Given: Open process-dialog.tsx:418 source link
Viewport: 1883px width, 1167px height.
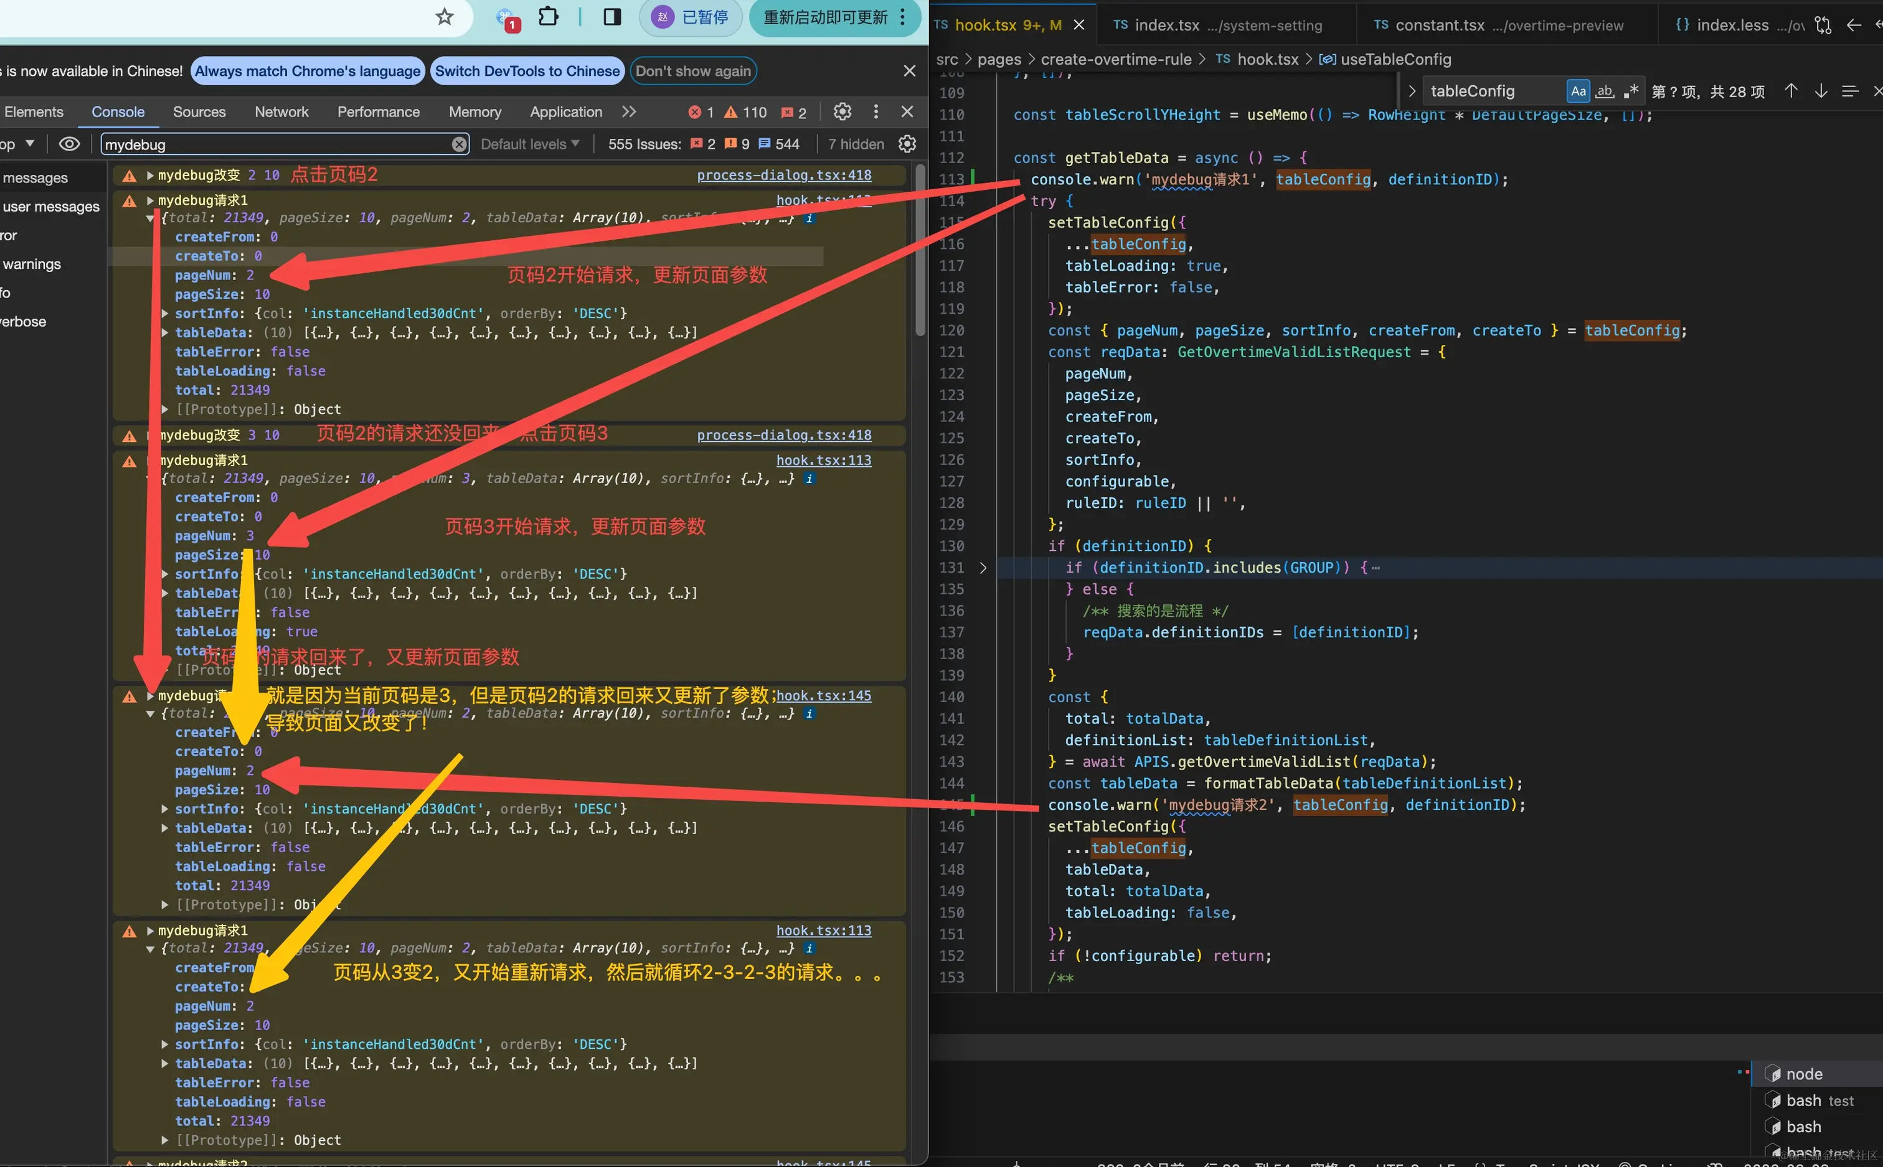Looking at the screenshot, I should pyautogui.click(x=783, y=175).
